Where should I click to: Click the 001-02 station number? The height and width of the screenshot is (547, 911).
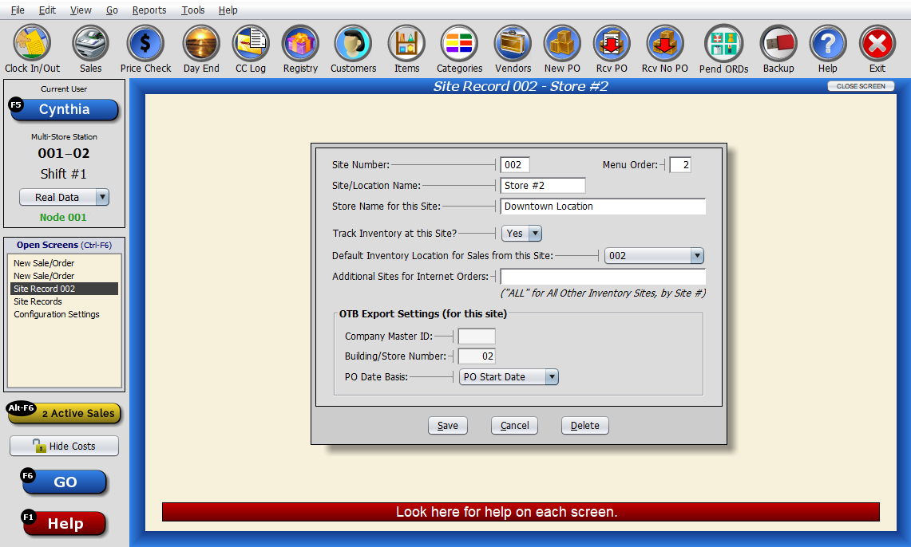tap(64, 153)
